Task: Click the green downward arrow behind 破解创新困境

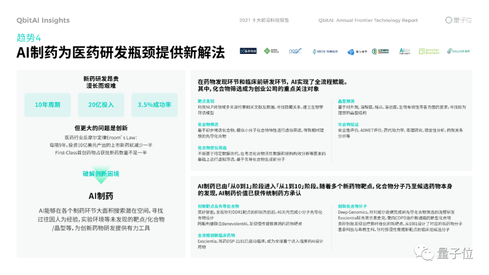Action: click(x=101, y=175)
